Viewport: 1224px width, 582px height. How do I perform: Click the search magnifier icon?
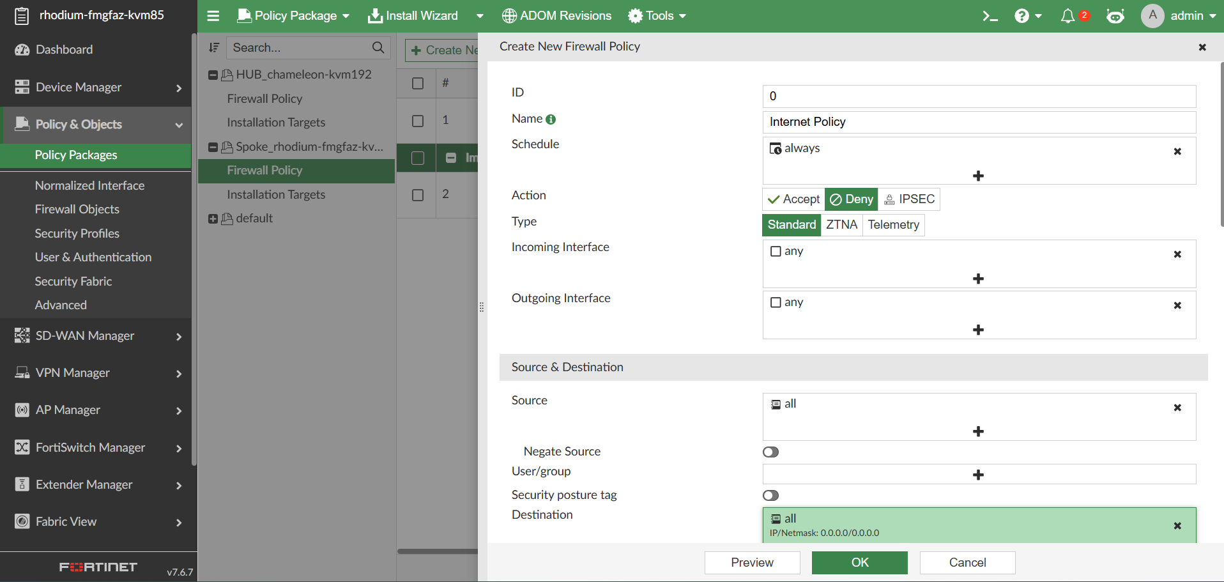click(x=378, y=47)
